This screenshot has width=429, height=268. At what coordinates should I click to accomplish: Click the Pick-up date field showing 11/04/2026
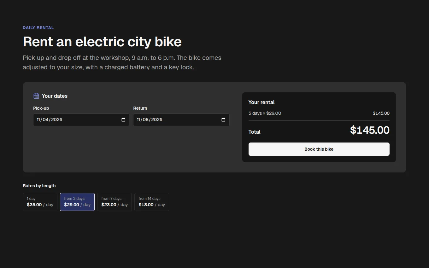[81, 120]
